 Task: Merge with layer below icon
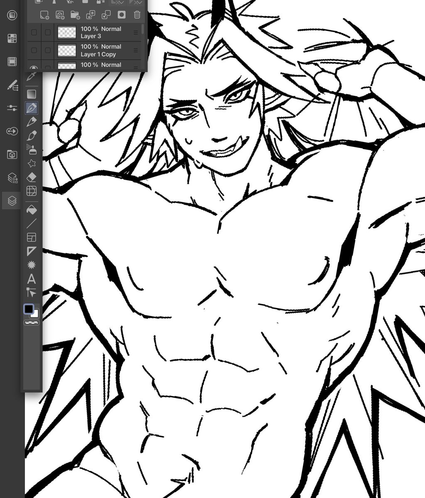click(106, 15)
